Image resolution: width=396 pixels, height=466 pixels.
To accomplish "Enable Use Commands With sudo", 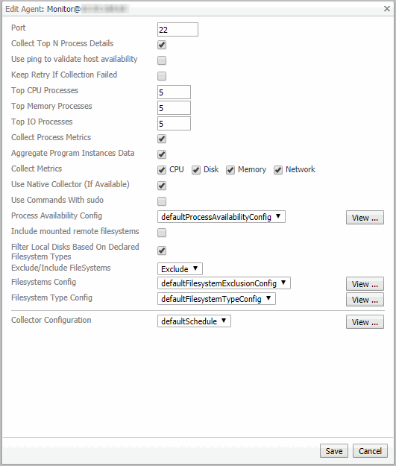I will 162,201.
